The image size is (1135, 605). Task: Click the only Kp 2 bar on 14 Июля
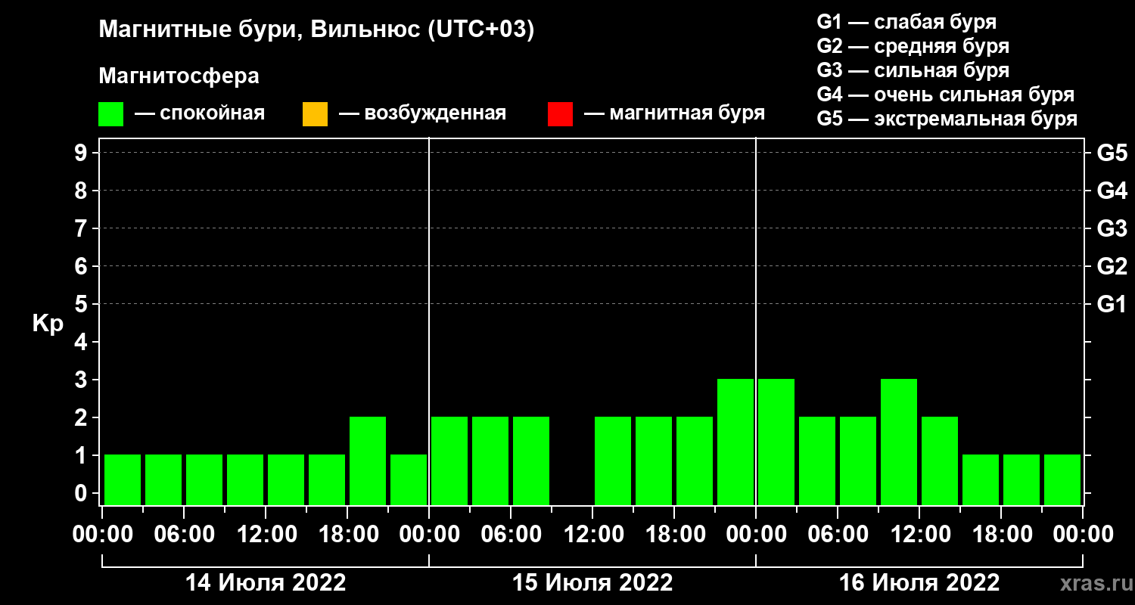pos(368,461)
